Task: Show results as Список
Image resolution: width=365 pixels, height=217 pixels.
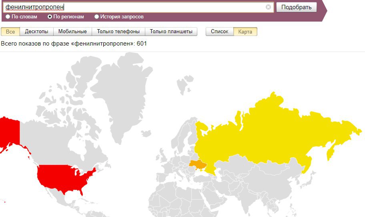Action: [219, 32]
